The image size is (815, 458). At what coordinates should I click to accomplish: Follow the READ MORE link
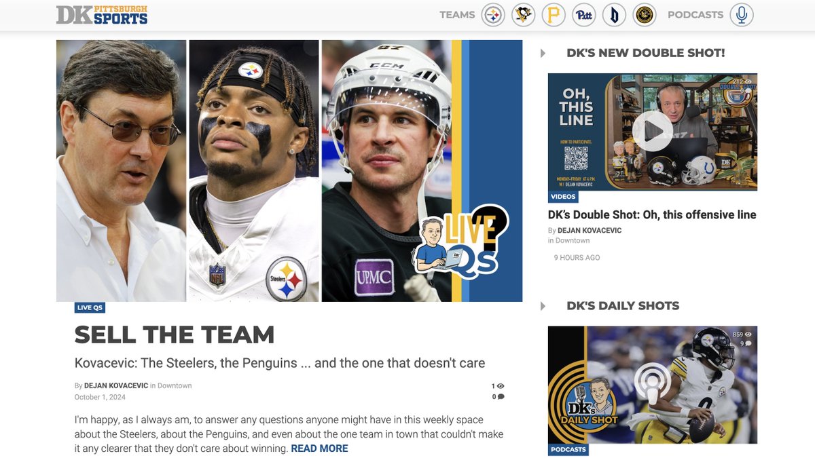click(319, 448)
